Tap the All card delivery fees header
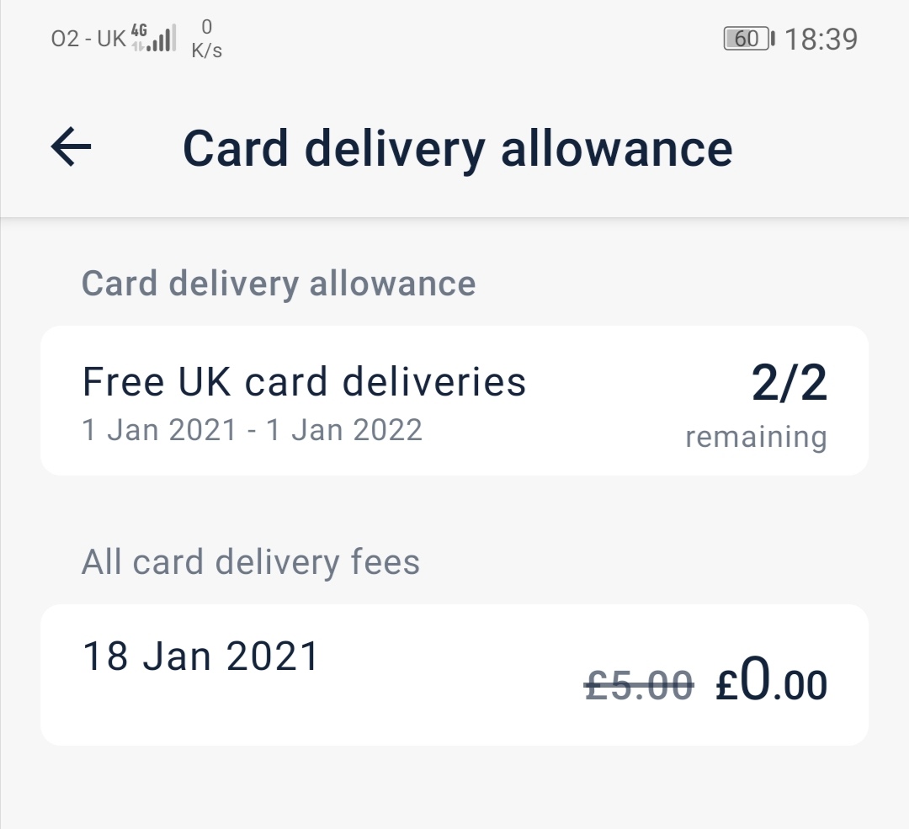909x829 pixels. point(250,562)
